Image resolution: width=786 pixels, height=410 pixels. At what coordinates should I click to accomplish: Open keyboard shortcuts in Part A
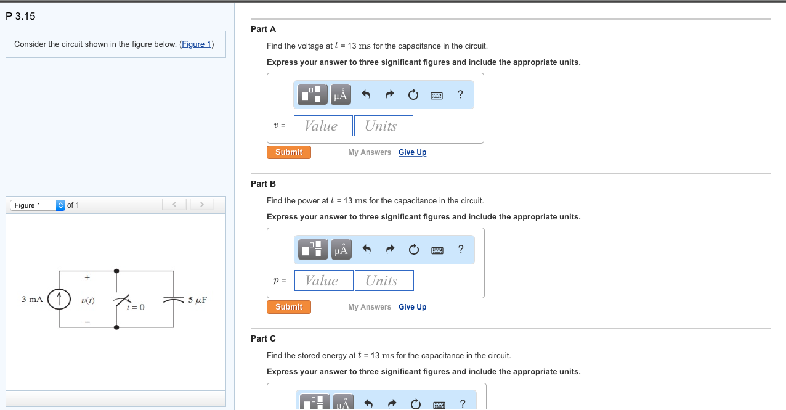point(437,95)
